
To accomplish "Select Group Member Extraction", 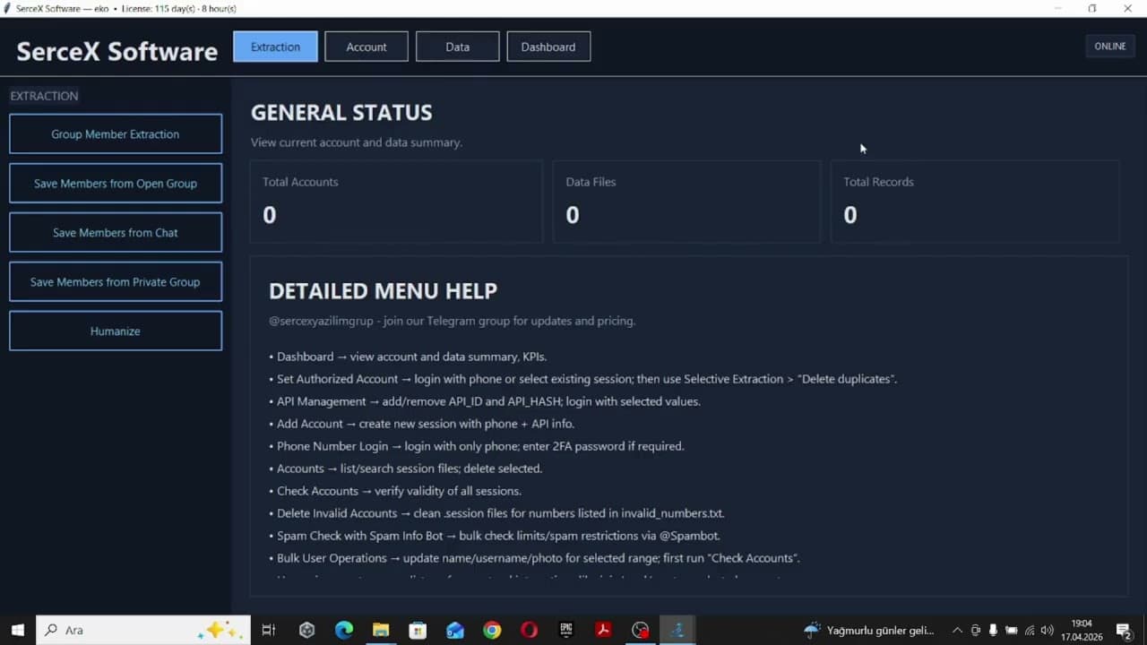I will pyautogui.click(x=116, y=134).
